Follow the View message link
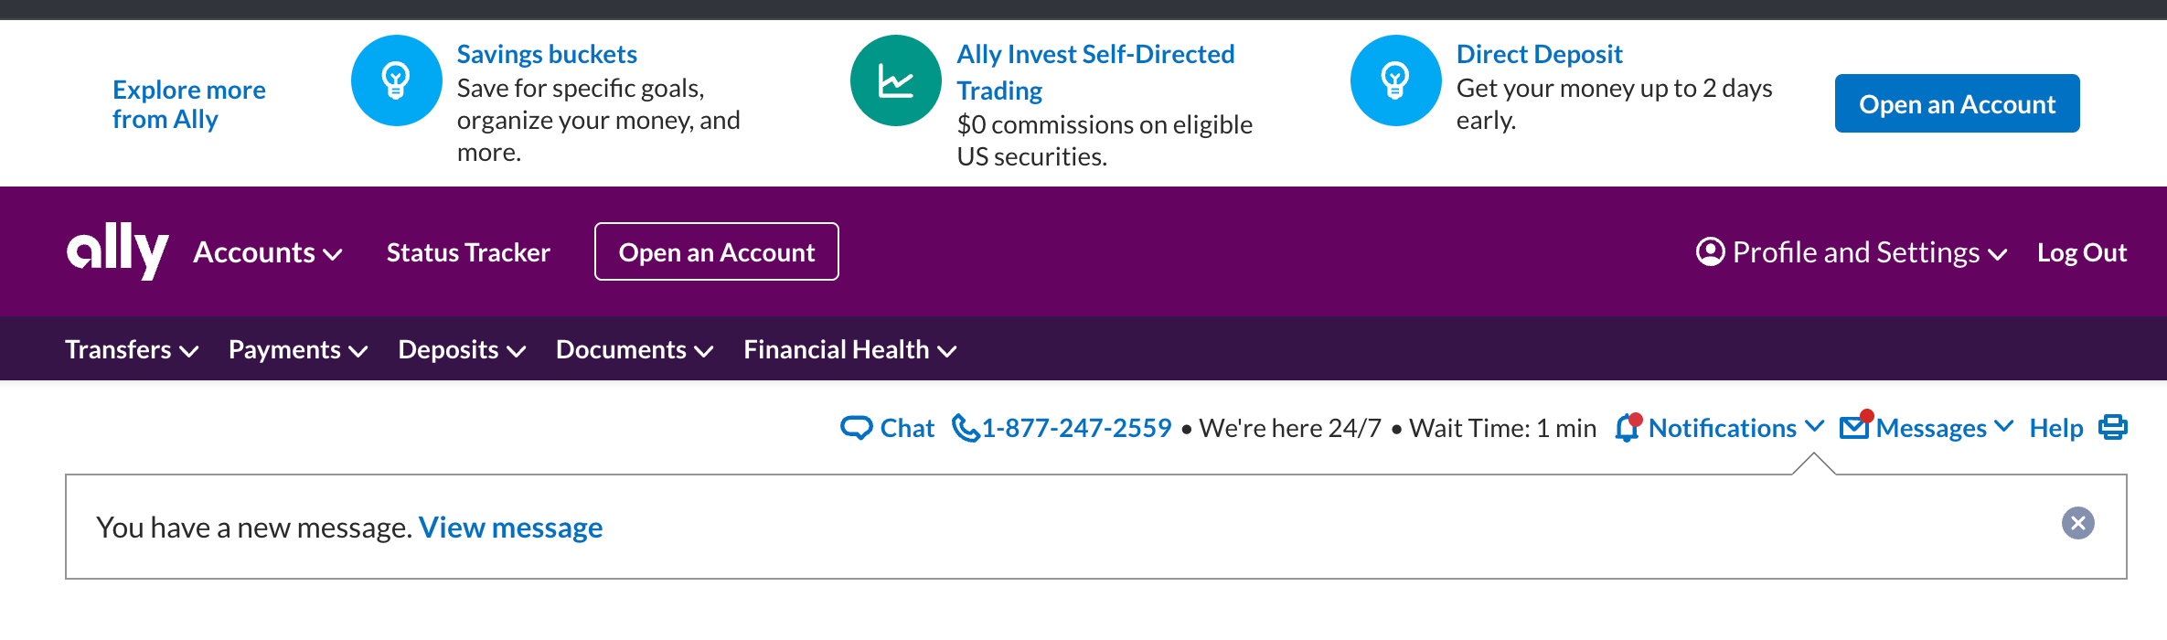 pyautogui.click(x=510, y=528)
